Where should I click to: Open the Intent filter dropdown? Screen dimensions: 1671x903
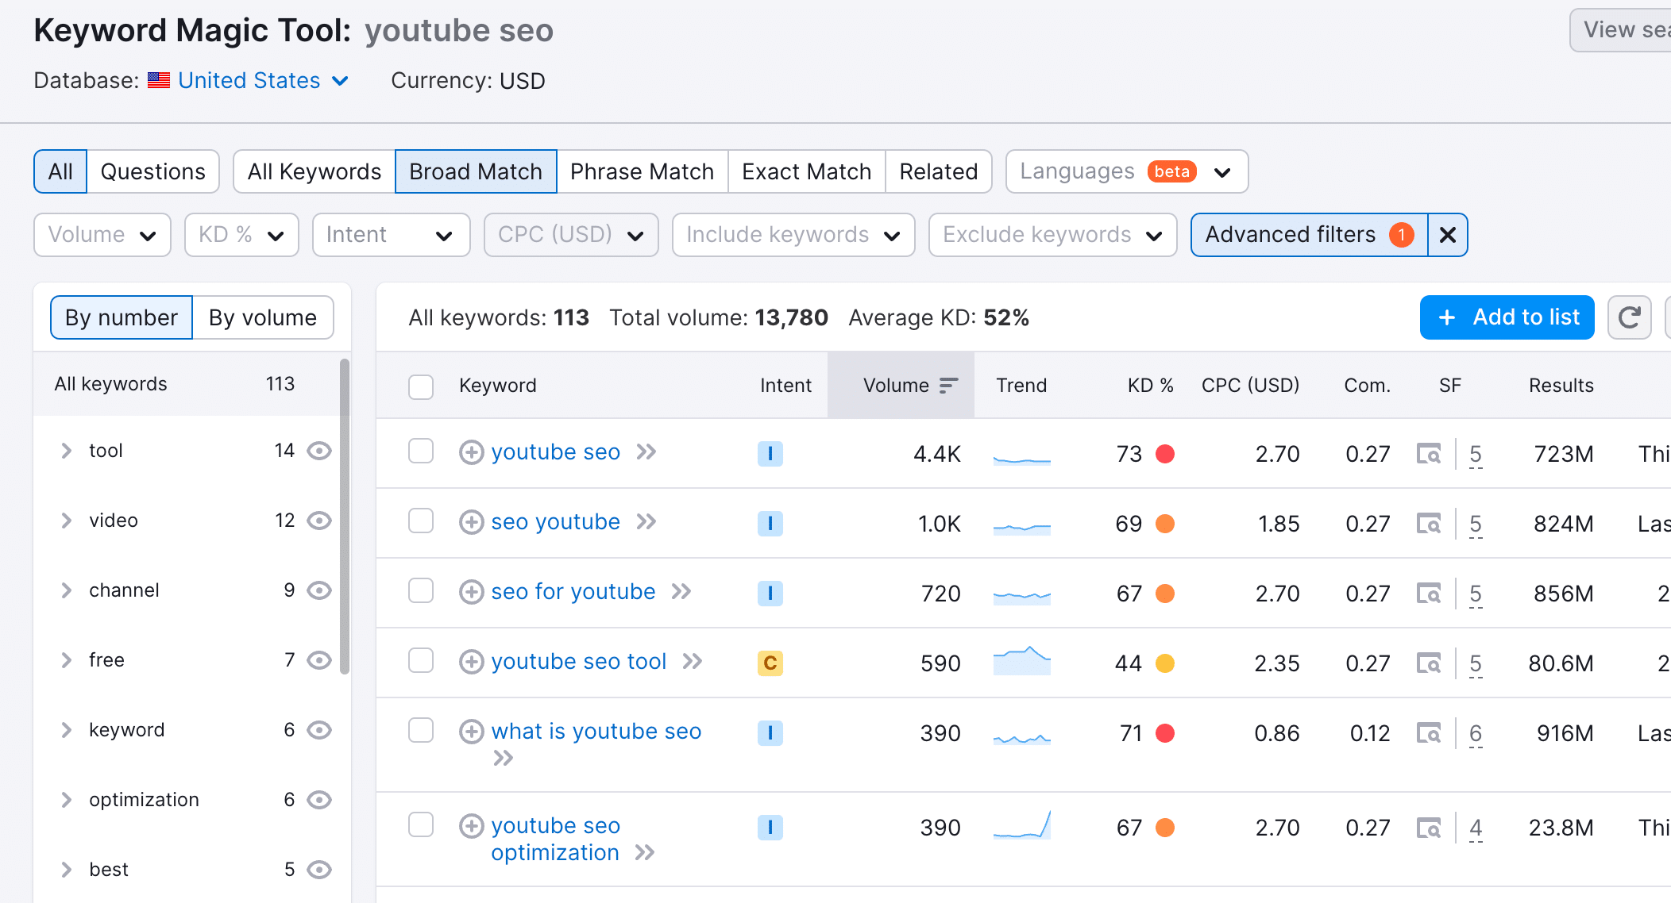(392, 235)
